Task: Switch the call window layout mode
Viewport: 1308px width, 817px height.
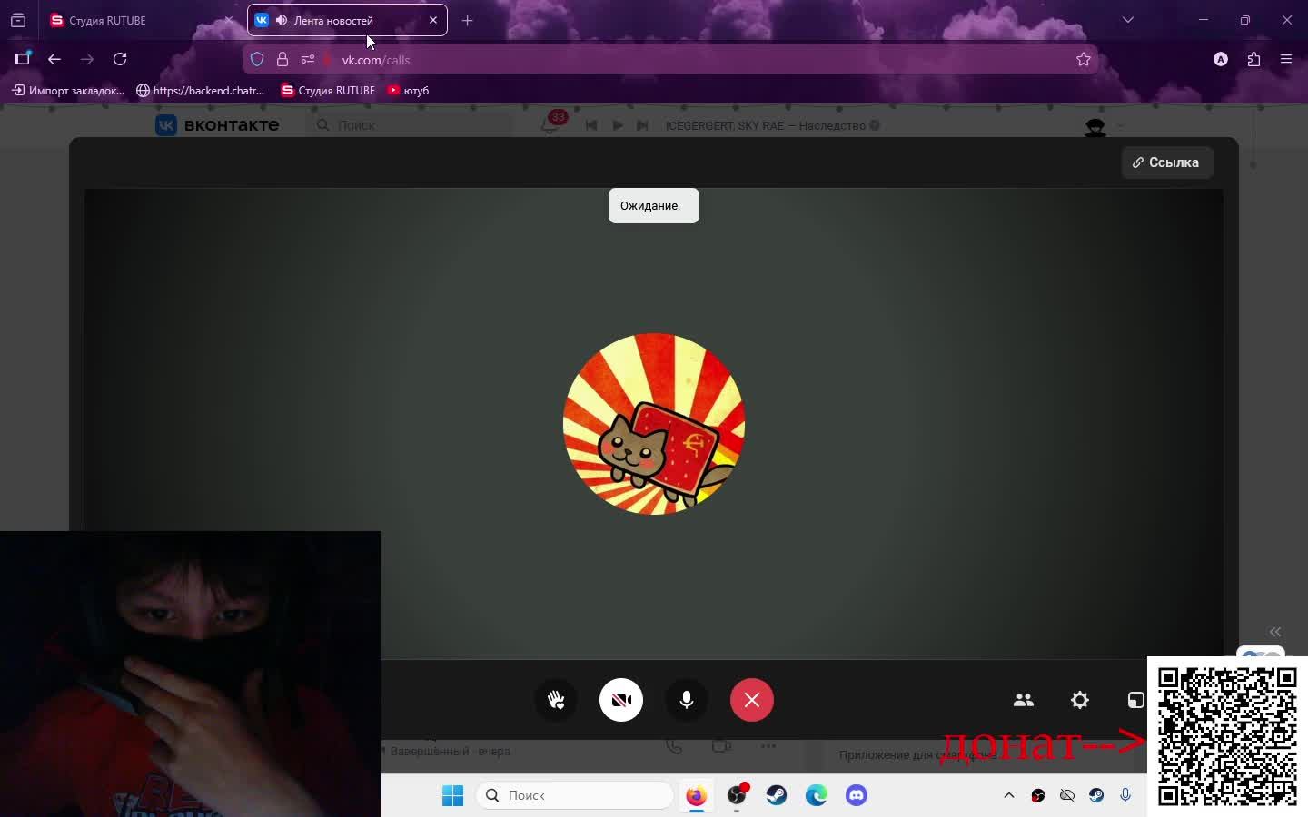Action: pos(1135,700)
